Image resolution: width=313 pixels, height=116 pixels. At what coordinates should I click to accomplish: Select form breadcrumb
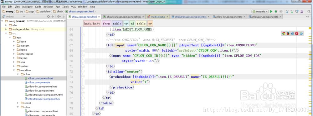coord(106,24)
